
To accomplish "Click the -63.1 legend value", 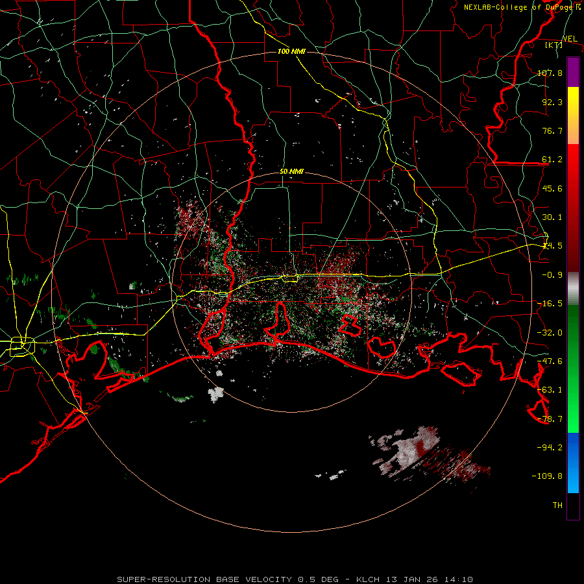I will 550,390.
